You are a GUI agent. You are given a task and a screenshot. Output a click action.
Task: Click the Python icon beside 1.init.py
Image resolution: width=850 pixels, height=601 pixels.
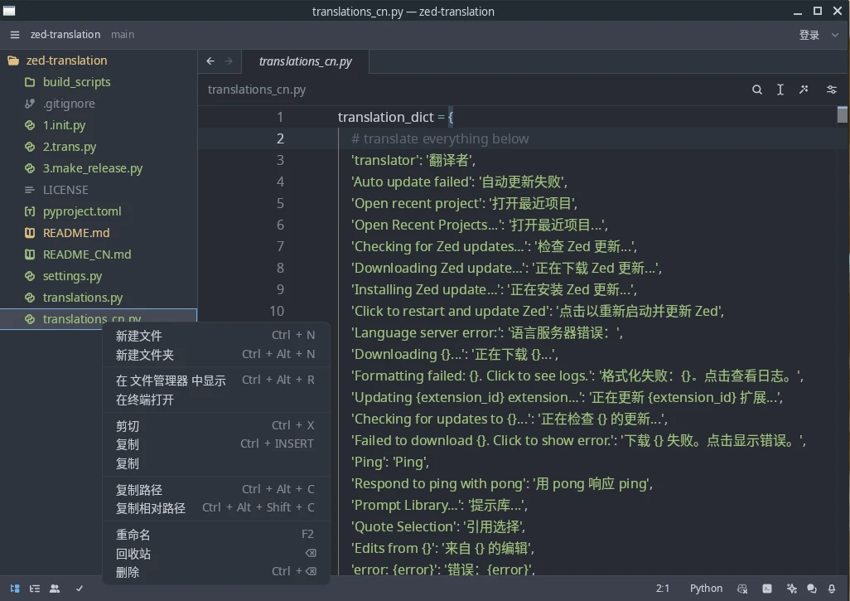pos(30,125)
